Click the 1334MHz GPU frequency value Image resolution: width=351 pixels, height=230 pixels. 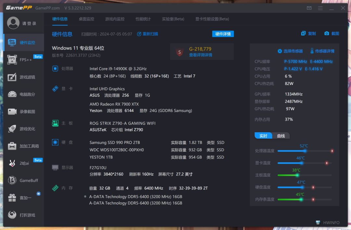(x=293, y=94)
